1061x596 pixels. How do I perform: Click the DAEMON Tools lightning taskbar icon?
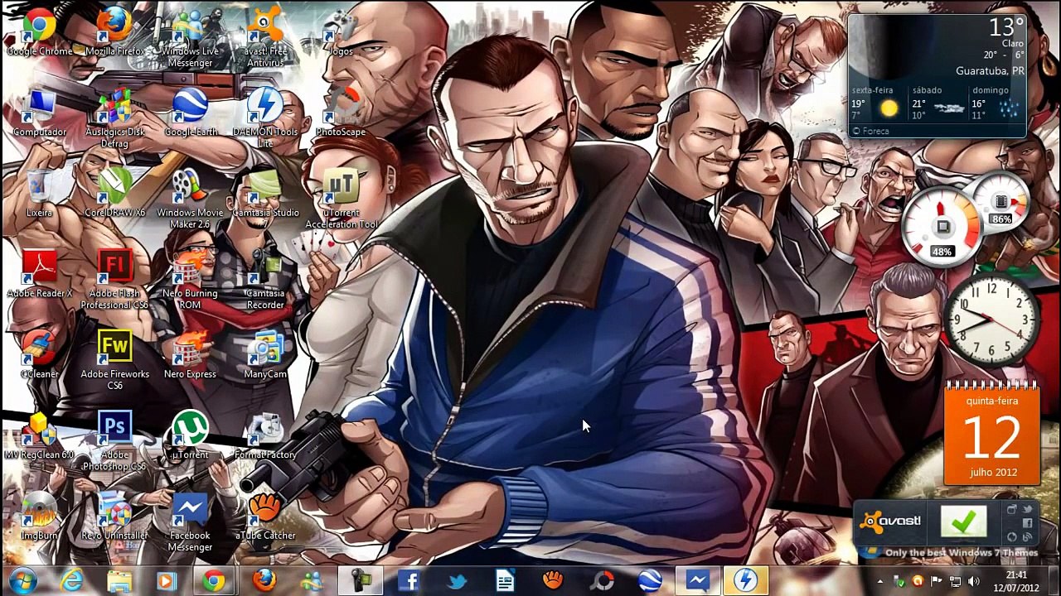pos(745,581)
